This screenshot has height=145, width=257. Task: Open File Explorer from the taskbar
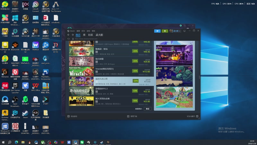(x=23, y=142)
